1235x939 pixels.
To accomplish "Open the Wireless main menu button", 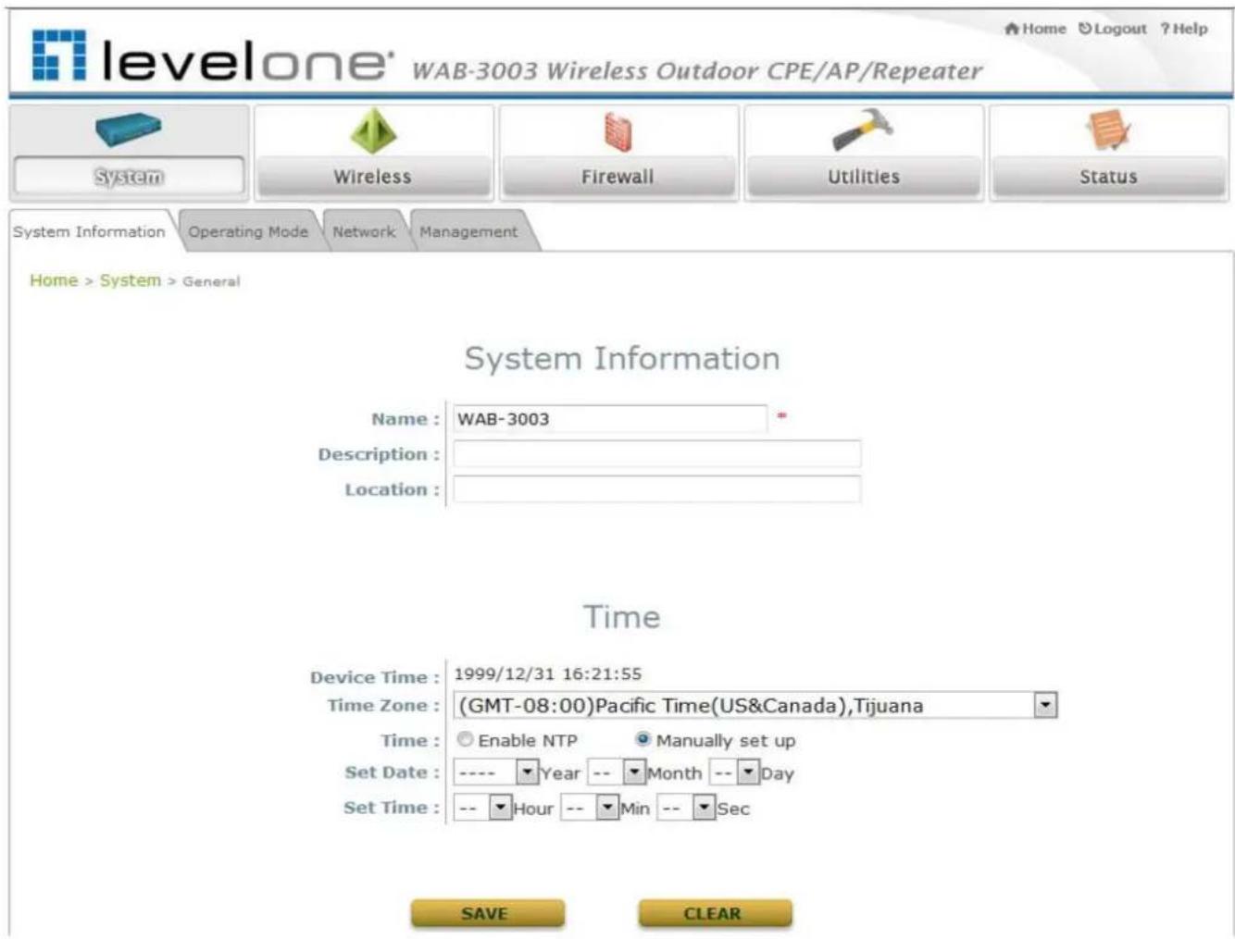I will pos(373,176).
